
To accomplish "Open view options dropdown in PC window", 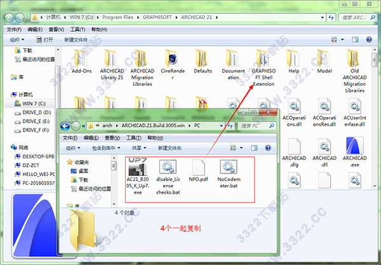I will coord(241,148).
